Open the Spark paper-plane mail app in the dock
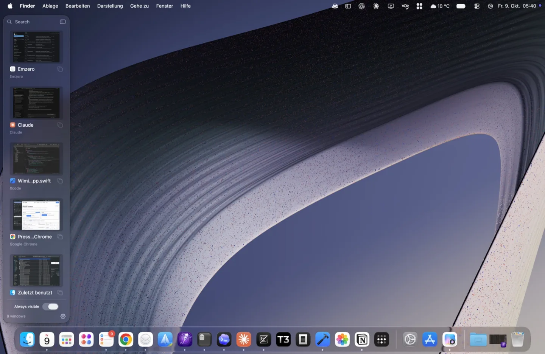The height and width of the screenshot is (354, 545). [x=165, y=339]
